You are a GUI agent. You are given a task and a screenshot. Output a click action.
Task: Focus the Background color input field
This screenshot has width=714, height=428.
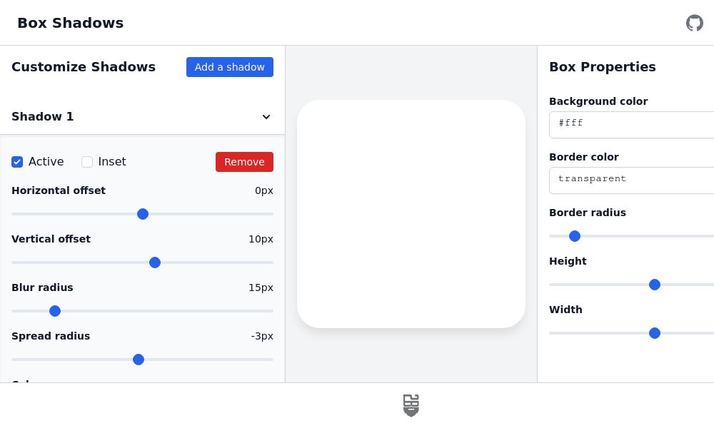point(631,124)
